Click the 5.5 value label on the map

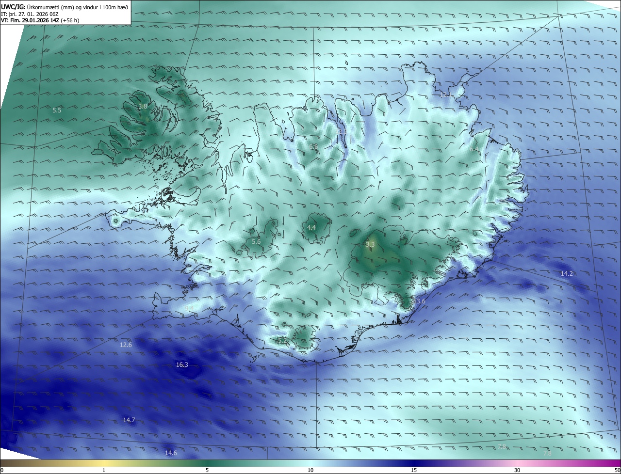coord(57,110)
